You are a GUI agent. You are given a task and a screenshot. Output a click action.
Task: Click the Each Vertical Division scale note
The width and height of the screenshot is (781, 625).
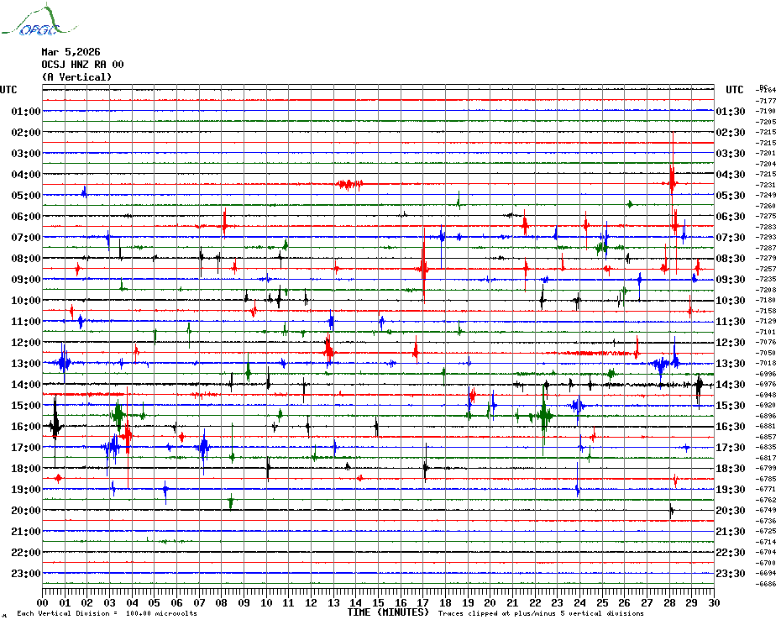[107, 613]
